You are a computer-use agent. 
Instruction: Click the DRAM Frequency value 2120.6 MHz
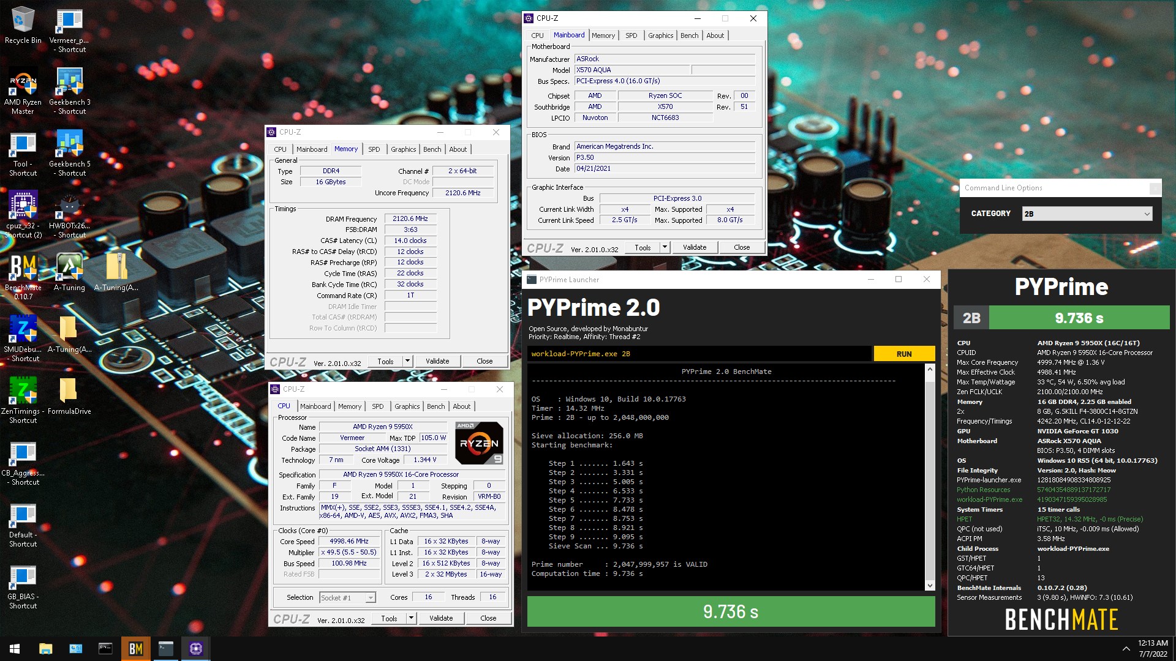(410, 218)
